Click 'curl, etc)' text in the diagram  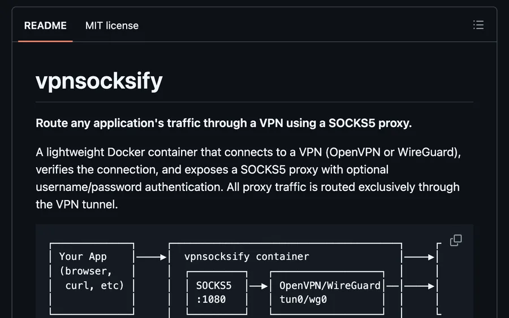point(94,286)
